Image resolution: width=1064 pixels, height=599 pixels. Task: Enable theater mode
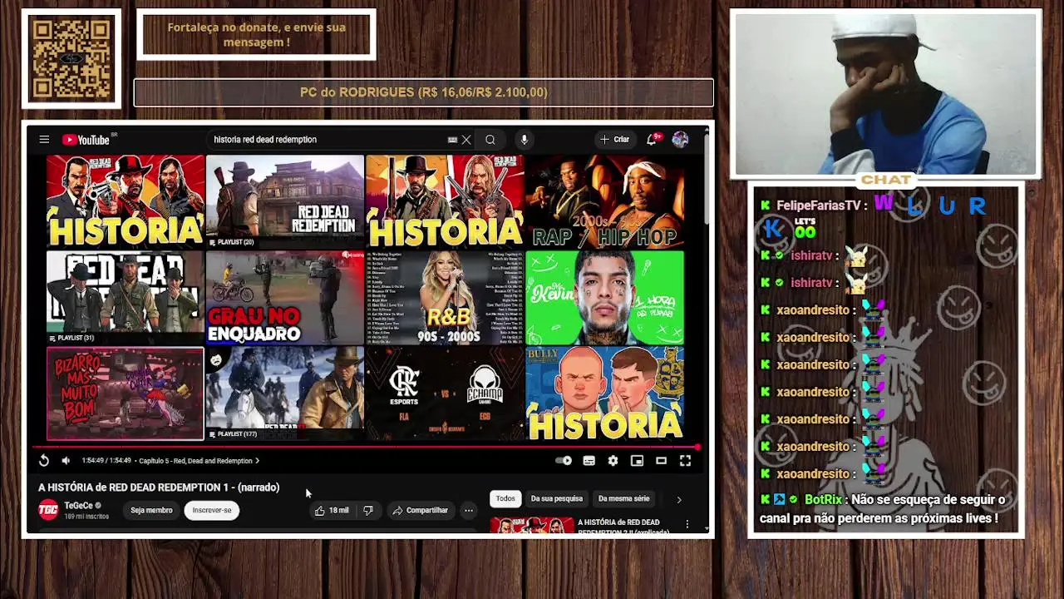[661, 460]
